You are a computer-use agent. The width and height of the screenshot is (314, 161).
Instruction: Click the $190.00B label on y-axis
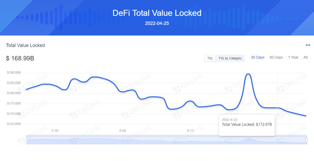coord(14,73)
